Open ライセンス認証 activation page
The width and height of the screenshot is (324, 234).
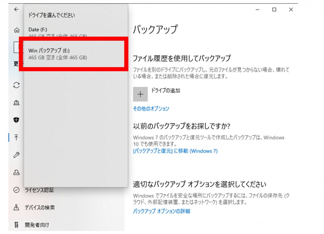coord(39,190)
